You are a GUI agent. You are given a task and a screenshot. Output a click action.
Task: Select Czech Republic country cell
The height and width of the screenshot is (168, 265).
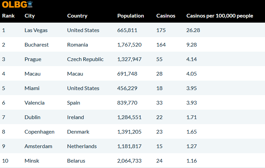(x=85, y=59)
